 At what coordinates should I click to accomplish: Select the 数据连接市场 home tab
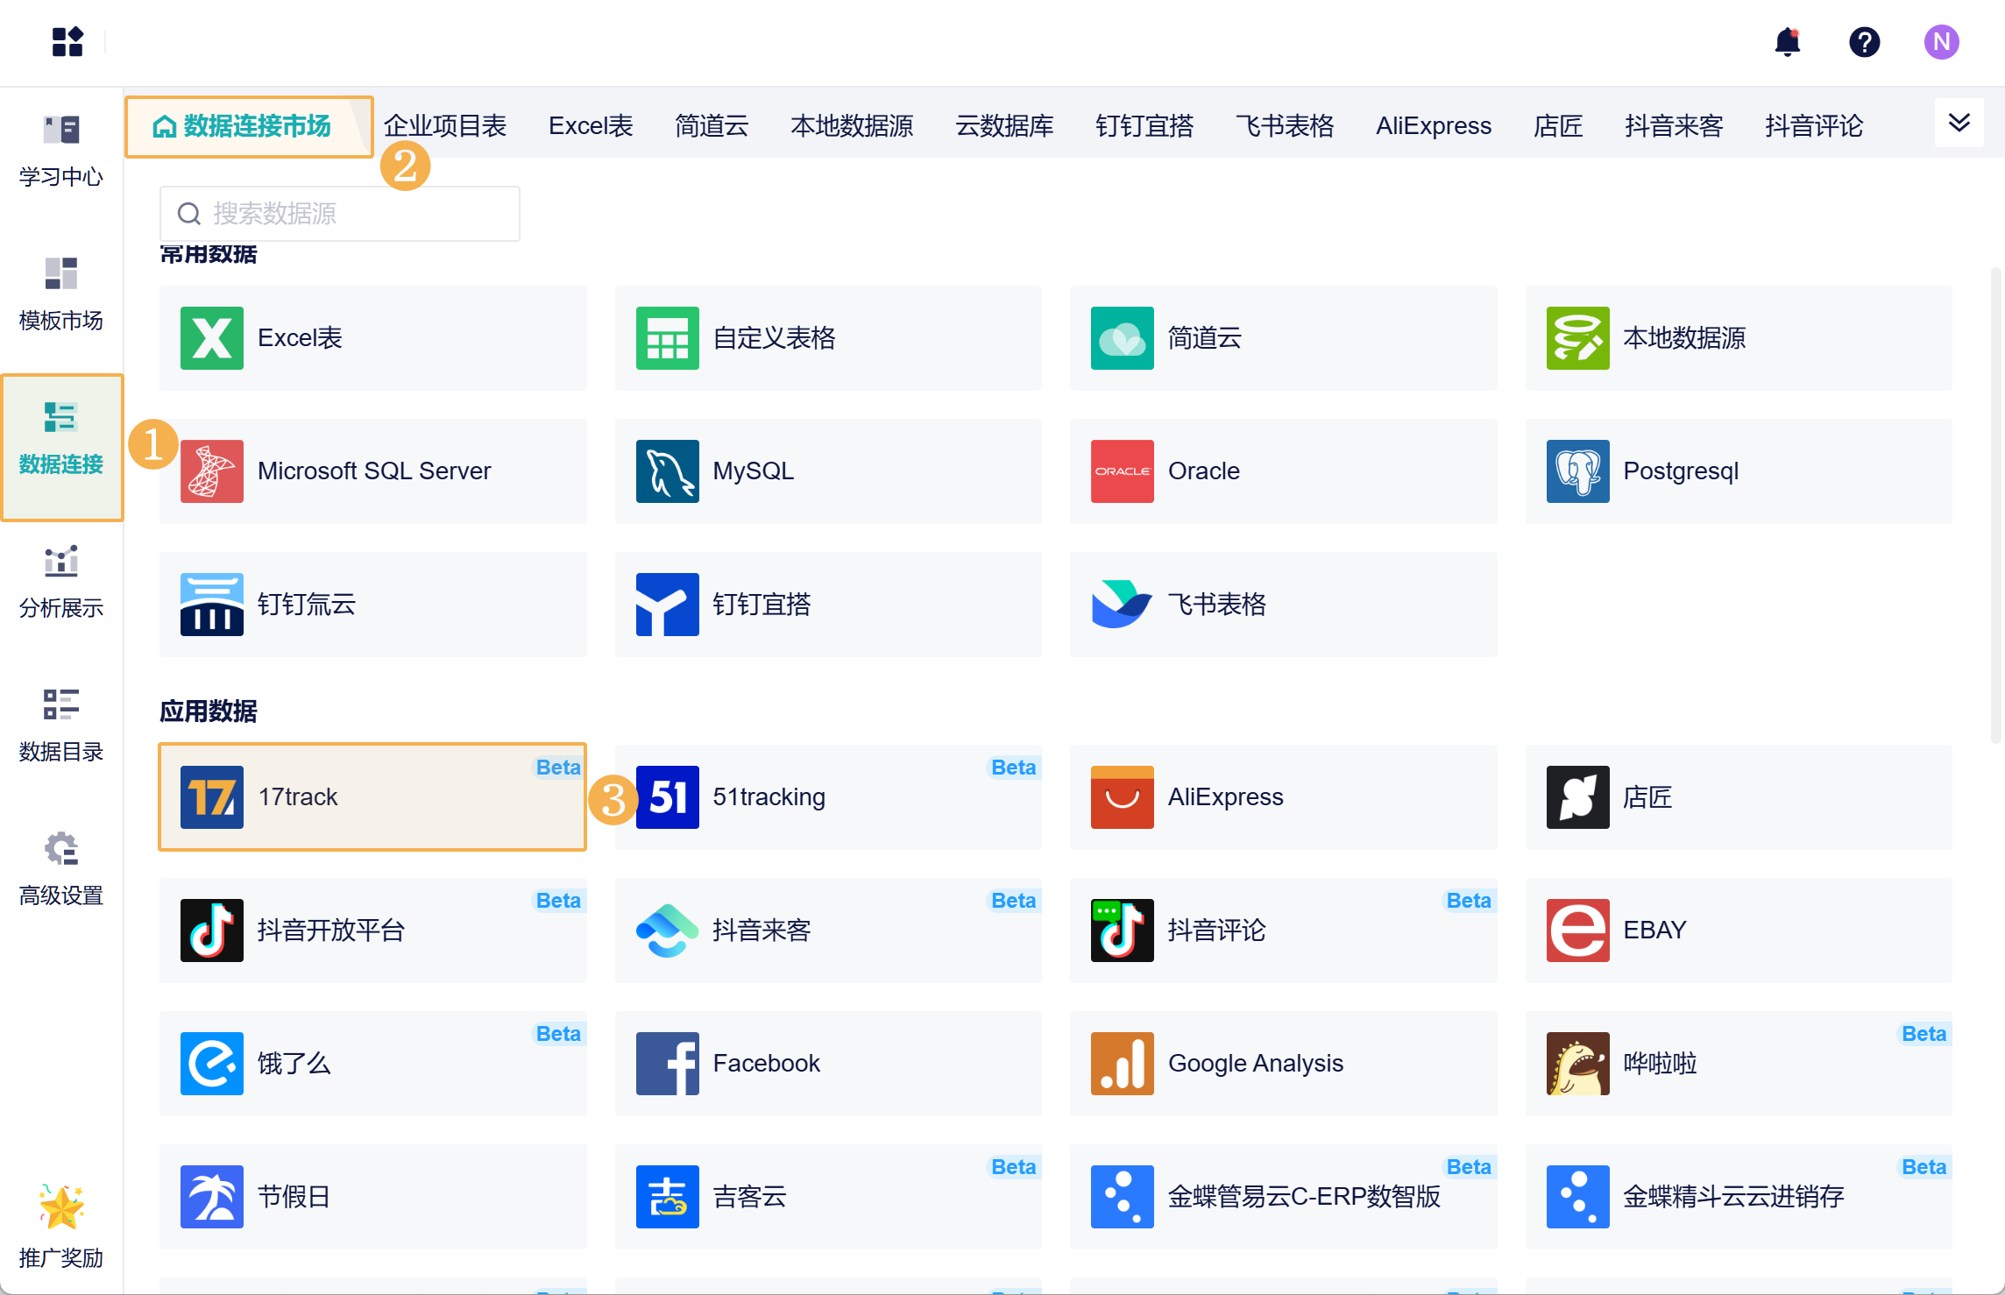click(250, 126)
